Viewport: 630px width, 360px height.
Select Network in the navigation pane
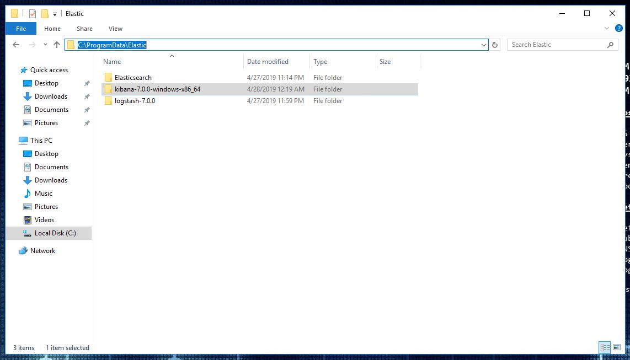tap(42, 251)
